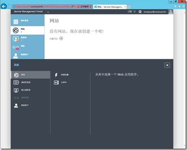The image size is (187, 150).
Task: Open 虚拟机 monitor item in sidebar
Action: [x=28, y=39]
